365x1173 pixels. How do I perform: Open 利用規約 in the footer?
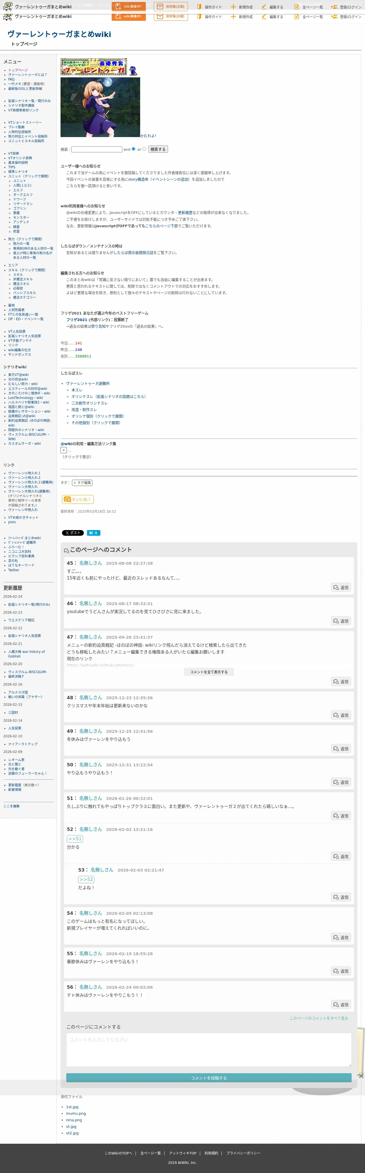pos(211,1153)
